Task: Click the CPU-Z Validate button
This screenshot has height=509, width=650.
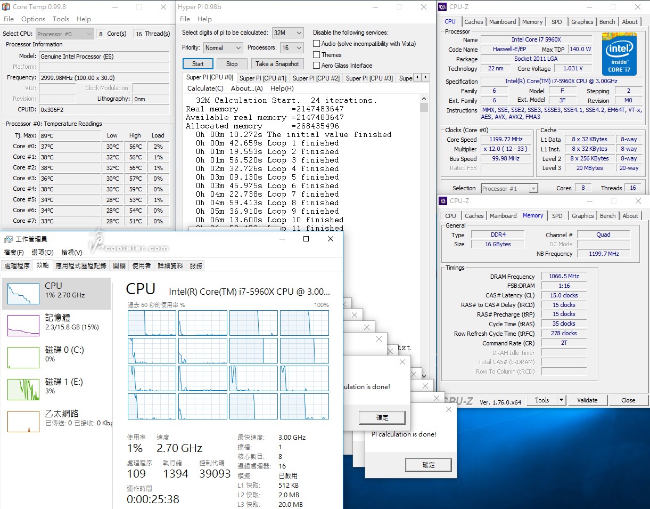Action: [588, 400]
